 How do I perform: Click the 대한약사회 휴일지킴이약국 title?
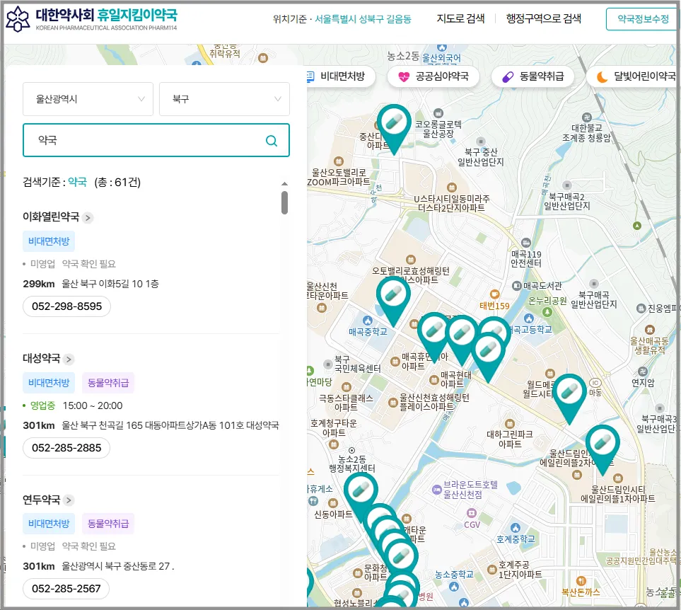pos(106,15)
